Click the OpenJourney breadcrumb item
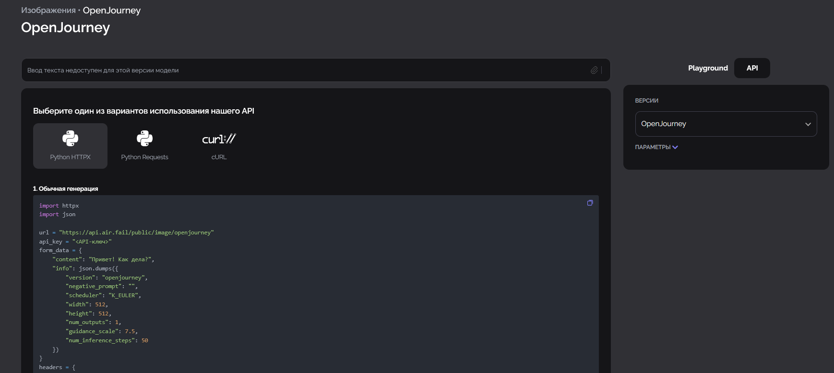Image resolution: width=834 pixels, height=373 pixels. tap(112, 11)
